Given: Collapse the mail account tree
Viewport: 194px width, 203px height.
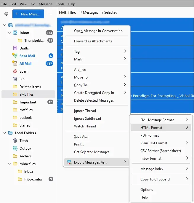Looking at the screenshot, I should click(5, 25).
